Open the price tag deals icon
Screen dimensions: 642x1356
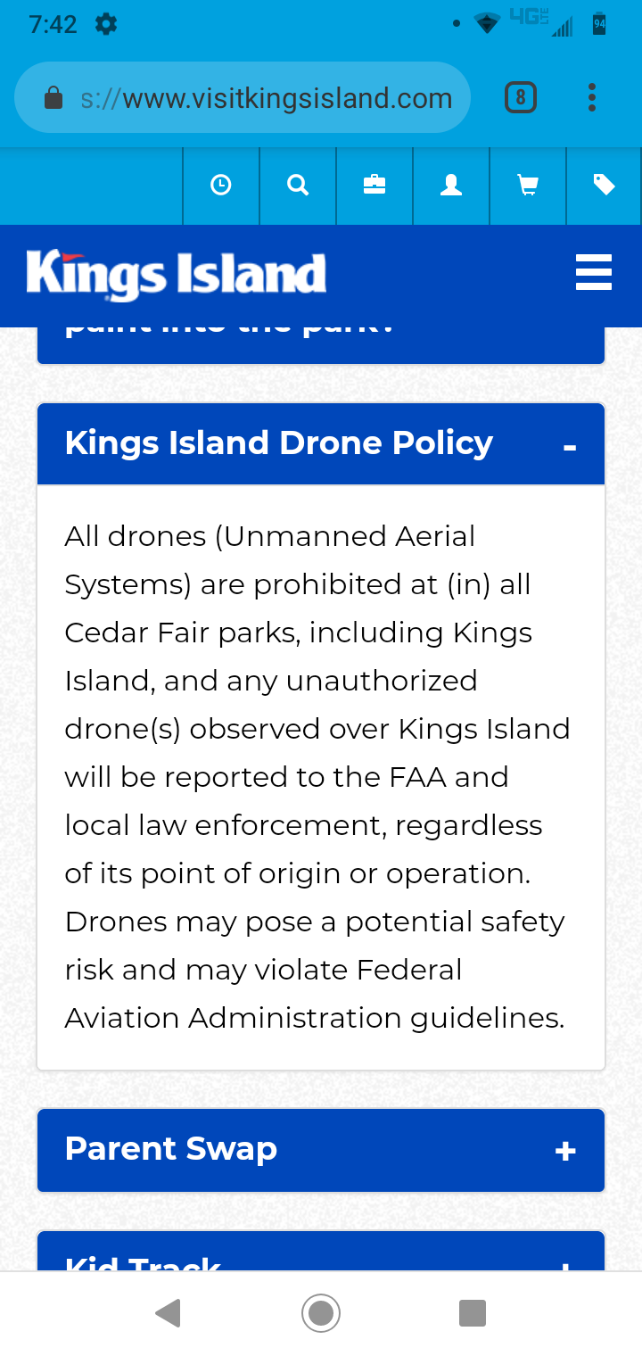click(605, 186)
